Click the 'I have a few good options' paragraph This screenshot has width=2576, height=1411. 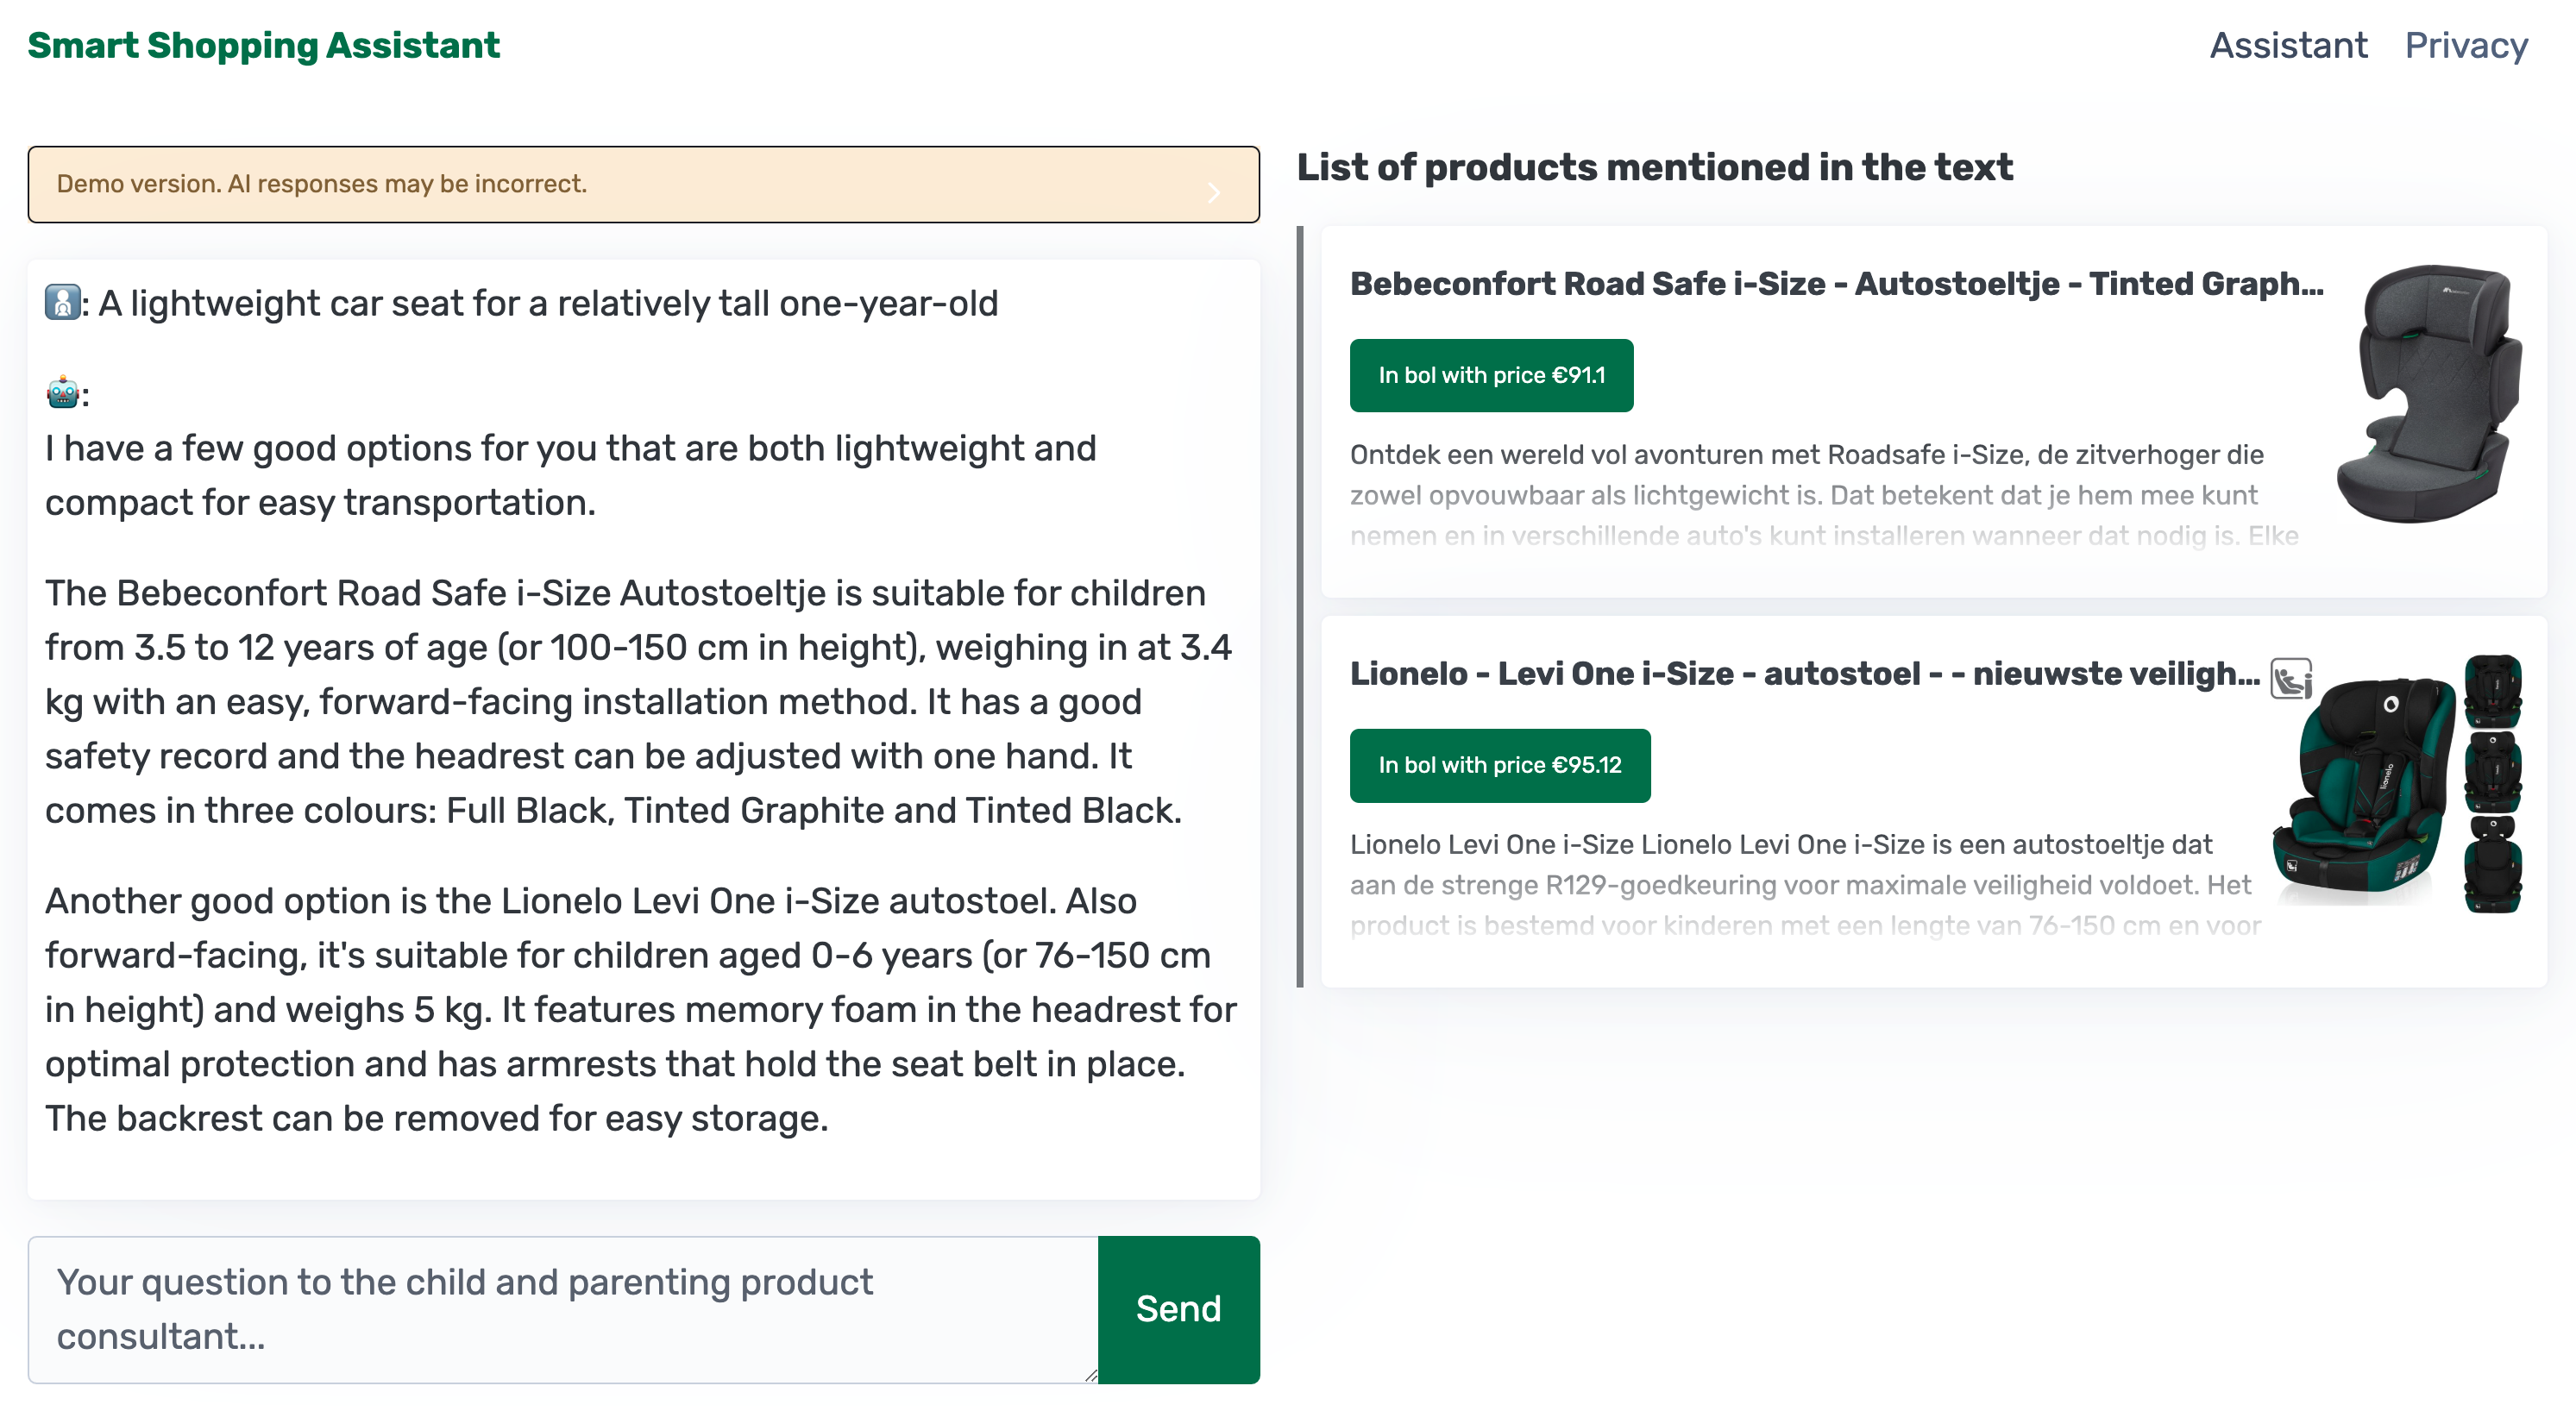570,475
